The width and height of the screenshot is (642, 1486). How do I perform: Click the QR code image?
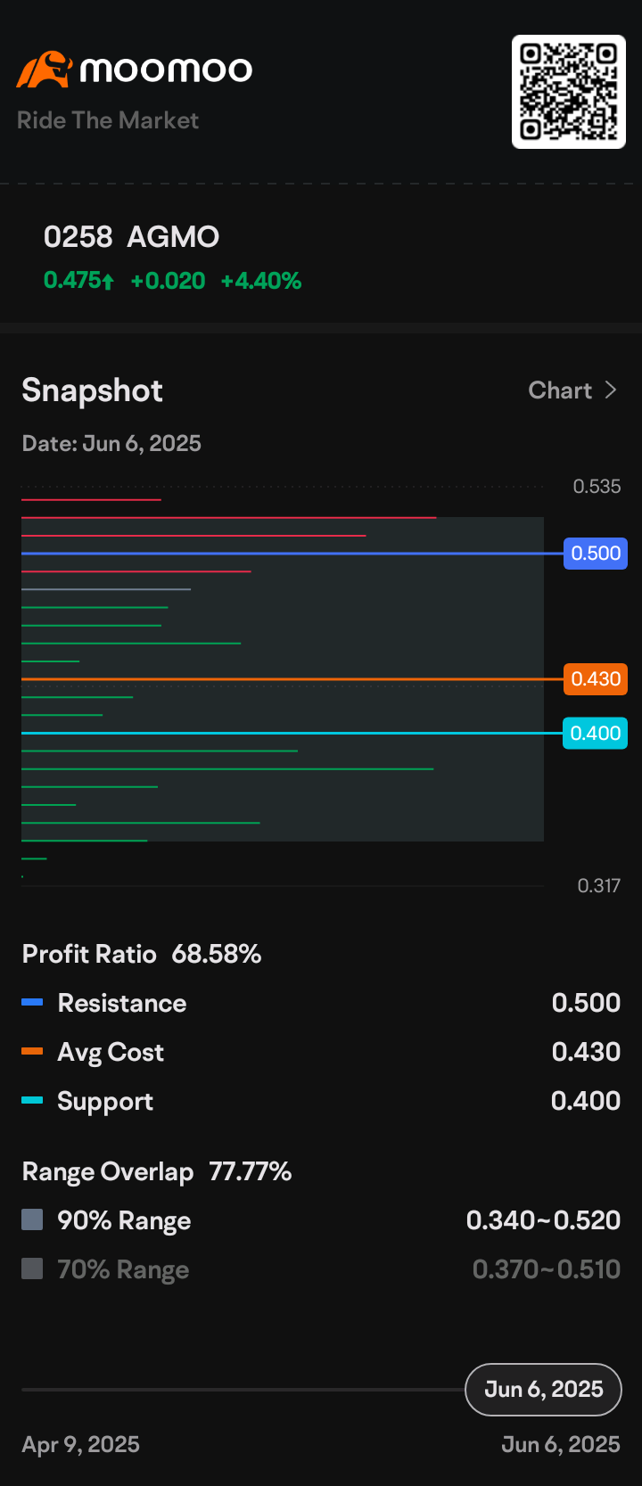coord(569,92)
